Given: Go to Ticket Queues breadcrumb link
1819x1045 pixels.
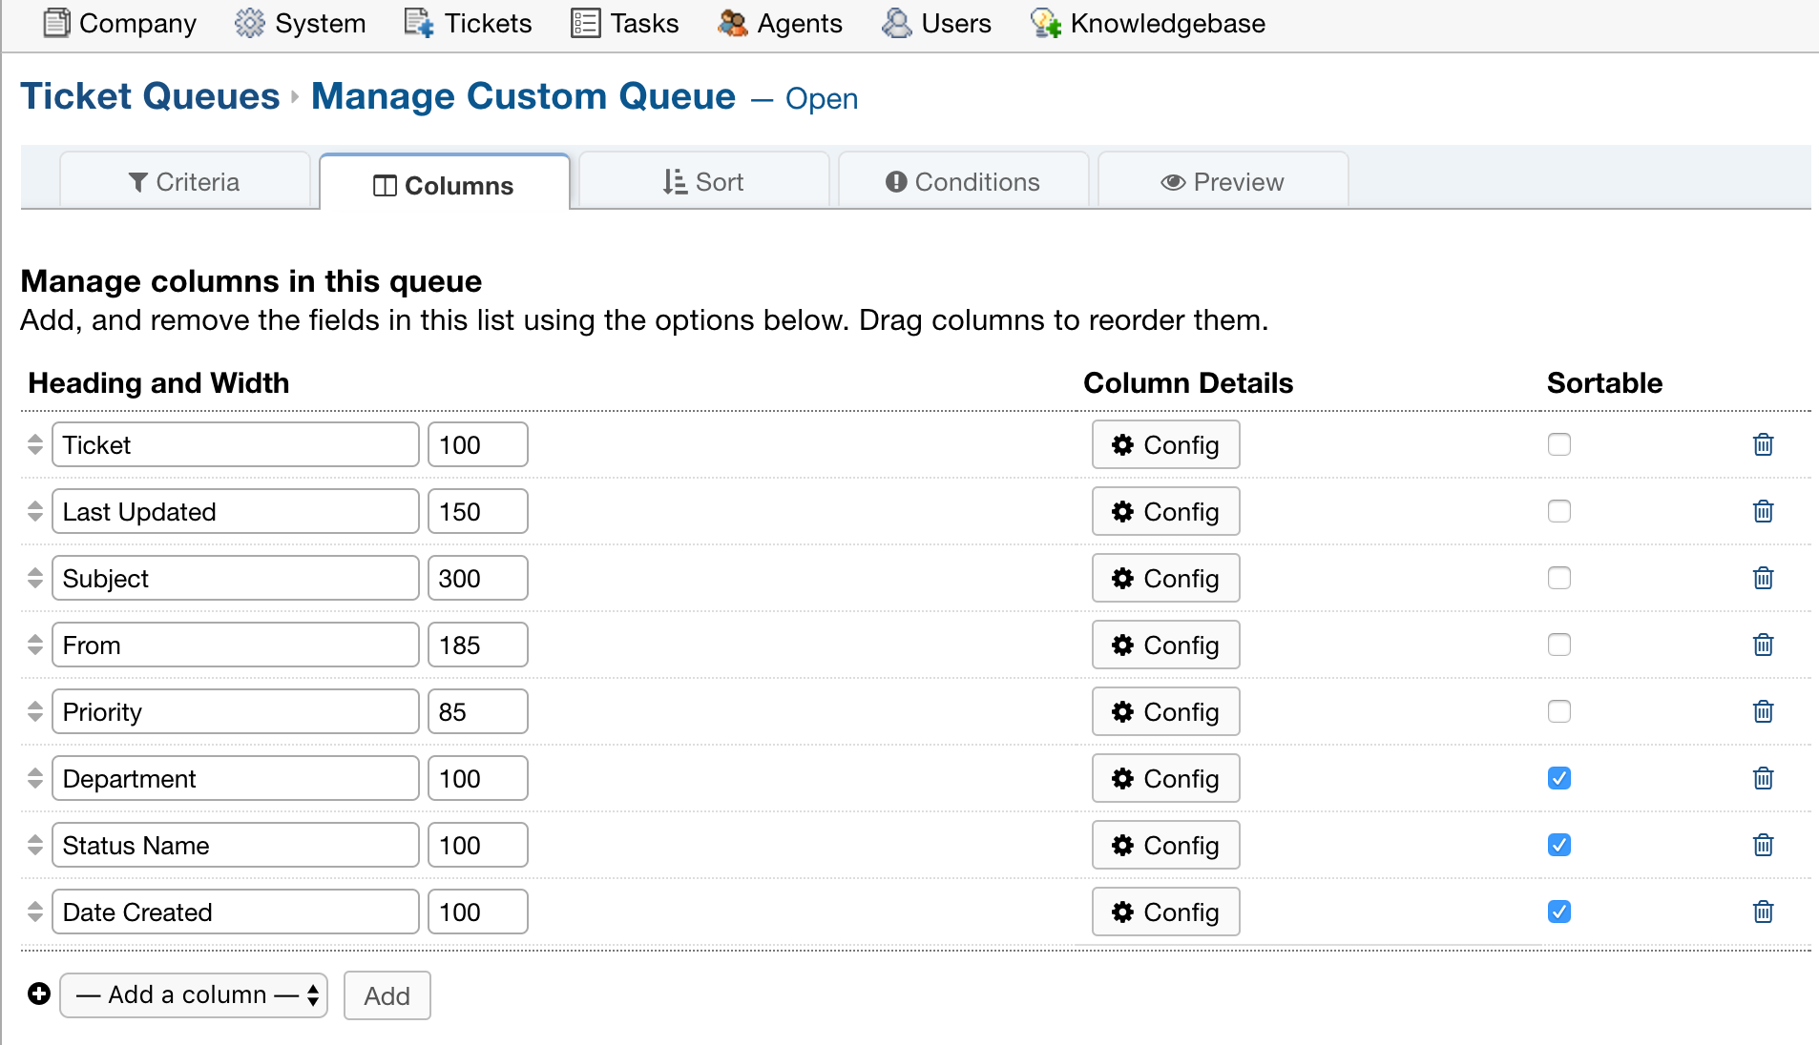Looking at the screenshot, I should click(x=150, y=96).
